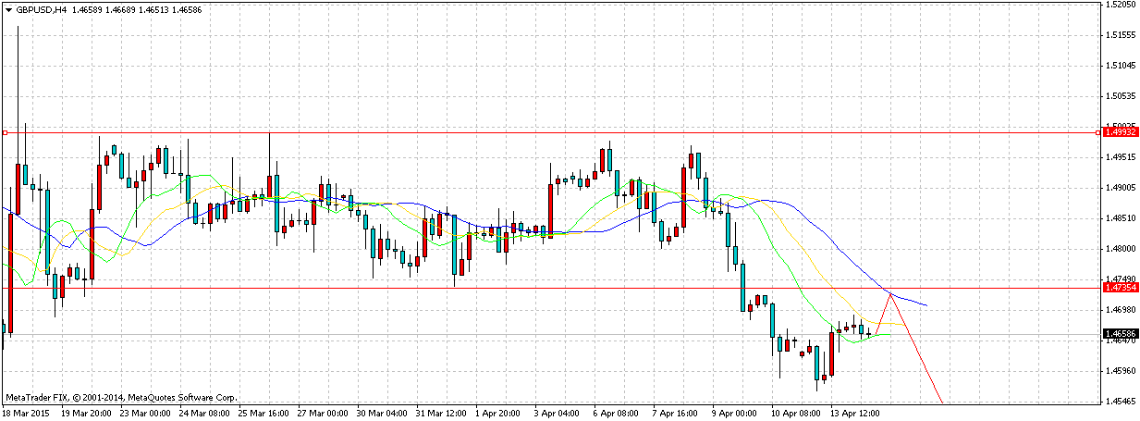
Task: Click right end of blue moving average
Action: click(x=925, y=305)
